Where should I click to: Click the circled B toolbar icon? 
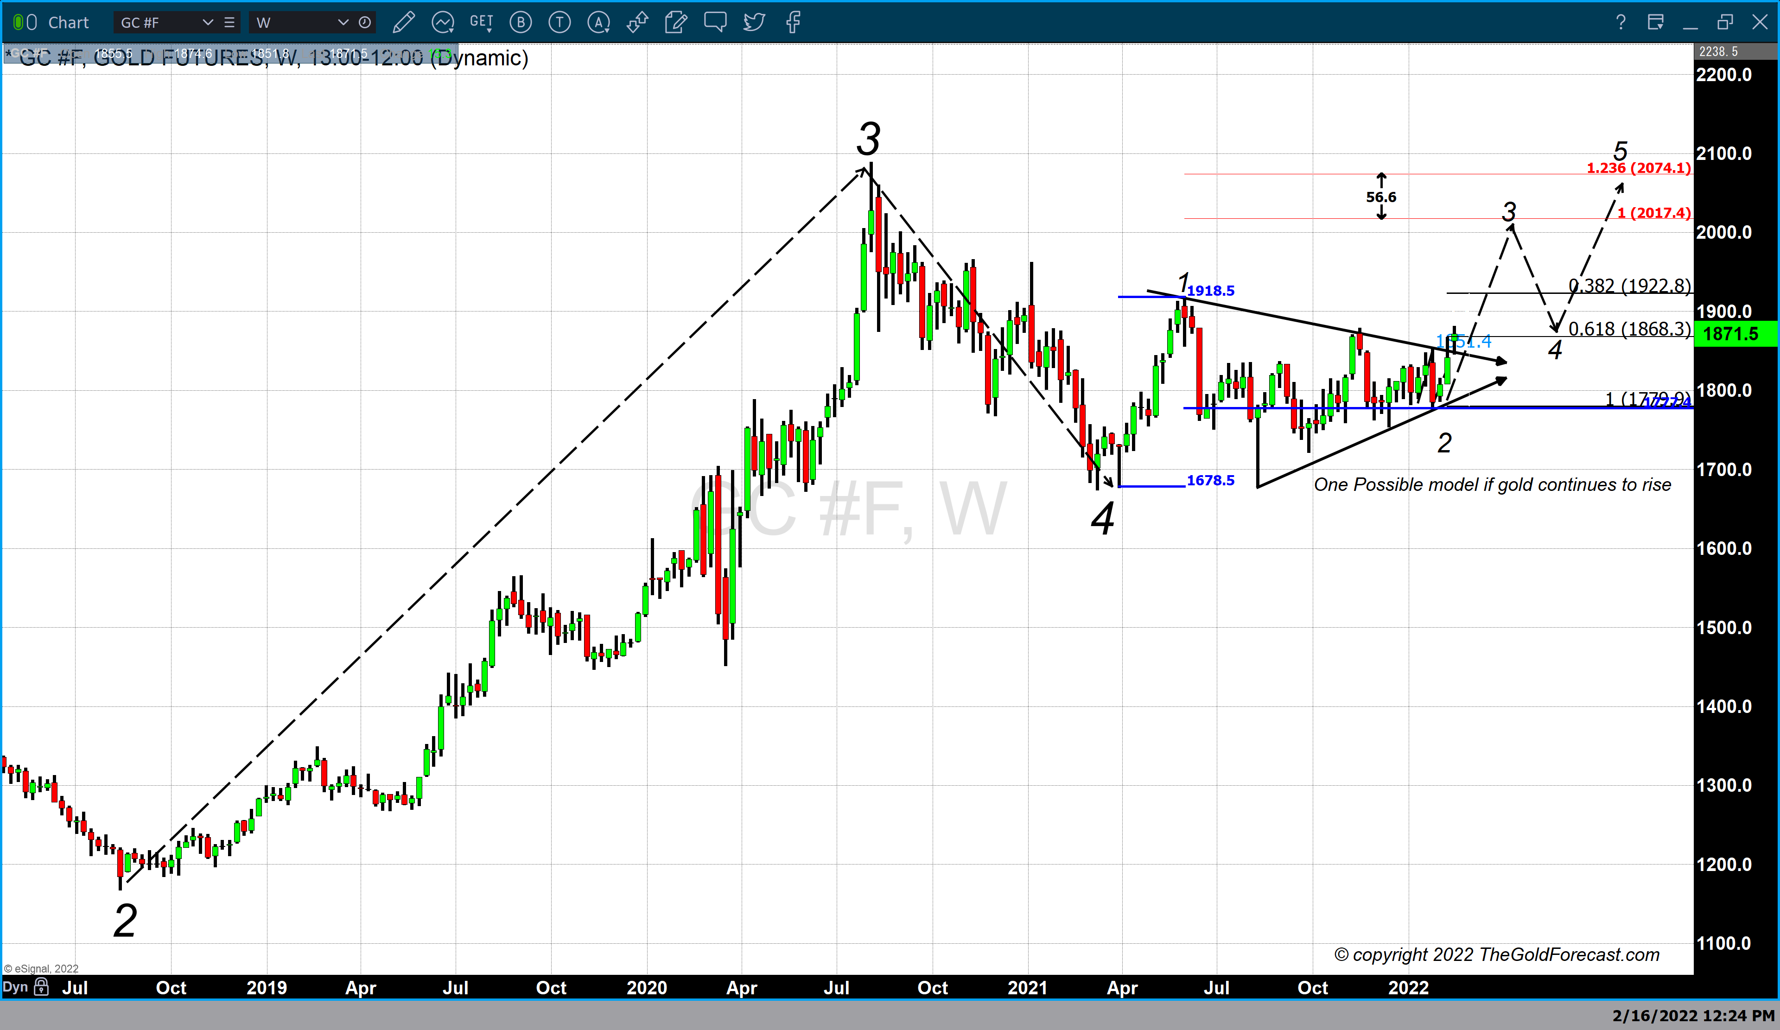(521, 23)
